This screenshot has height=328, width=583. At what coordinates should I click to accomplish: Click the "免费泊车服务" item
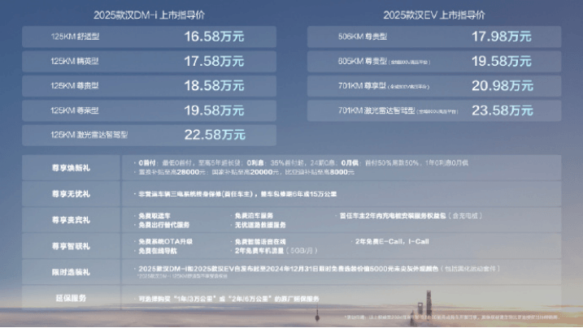(x=254, y=216)
